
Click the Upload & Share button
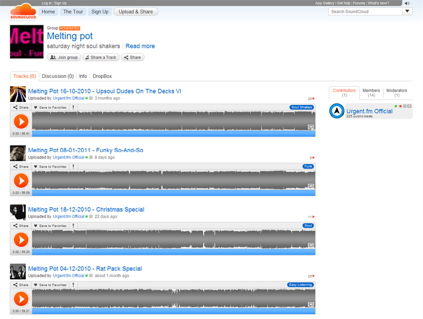point(136,11)
